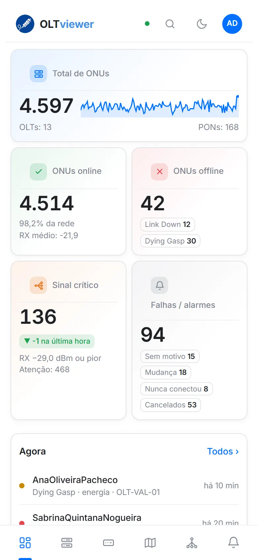258x560 pixels.
Task: Click the yellow status dot beside AnaOliveiraPacheco
Action: pos(22,486)
